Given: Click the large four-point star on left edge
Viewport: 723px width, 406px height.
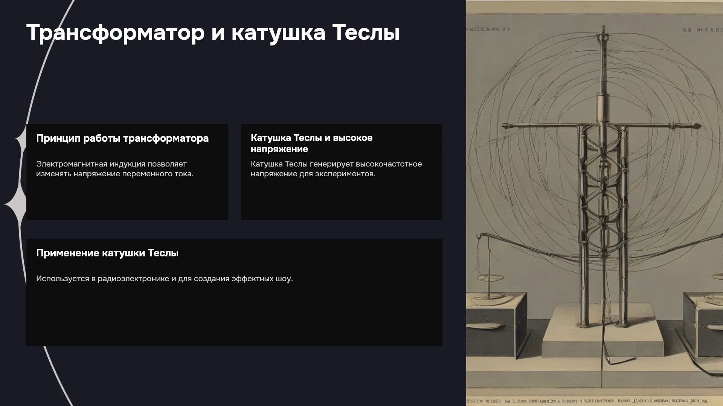Looking at the screenshot, I should [16, 204].
